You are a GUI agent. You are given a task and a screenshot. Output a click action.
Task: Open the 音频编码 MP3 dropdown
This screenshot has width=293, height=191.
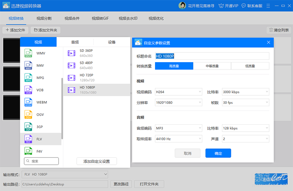click(179, 128)
